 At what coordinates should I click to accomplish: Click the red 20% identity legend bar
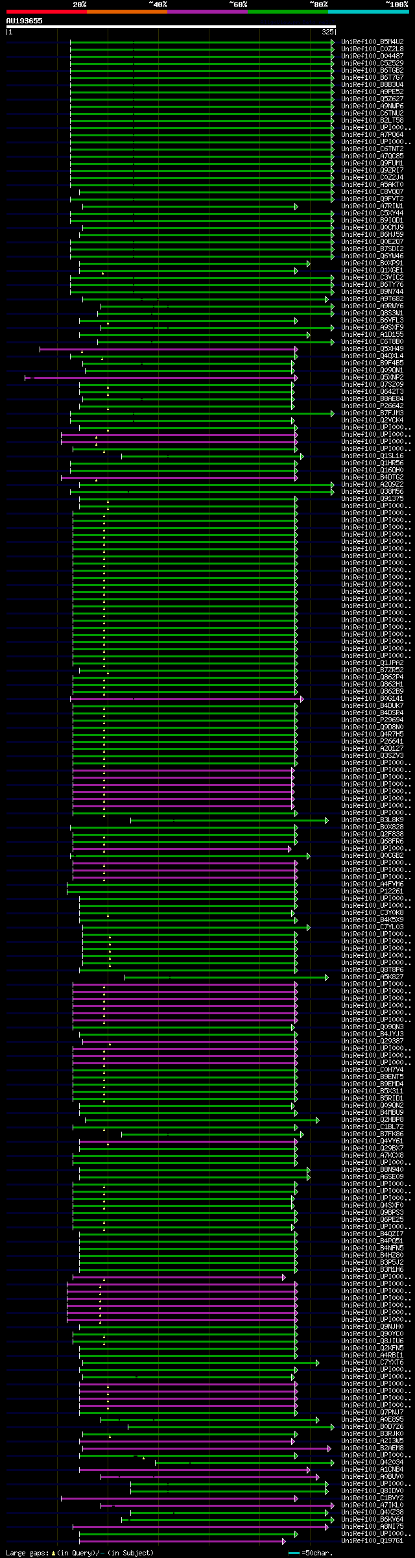click(47, 12)
